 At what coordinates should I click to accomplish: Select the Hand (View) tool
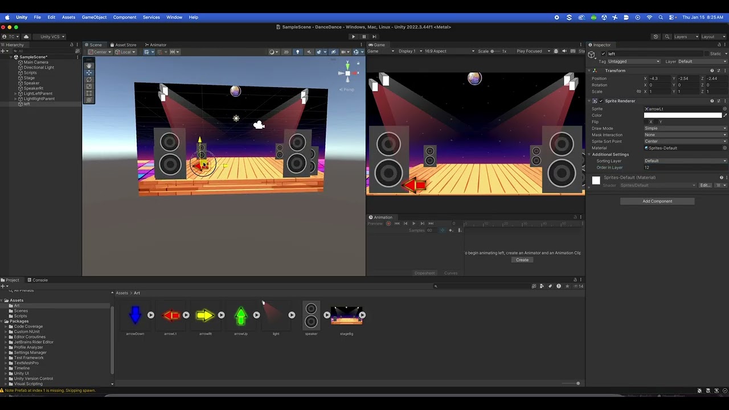click(89, 65)
